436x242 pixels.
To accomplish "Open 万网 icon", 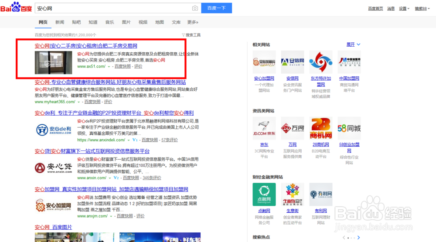I will point(293,128).
